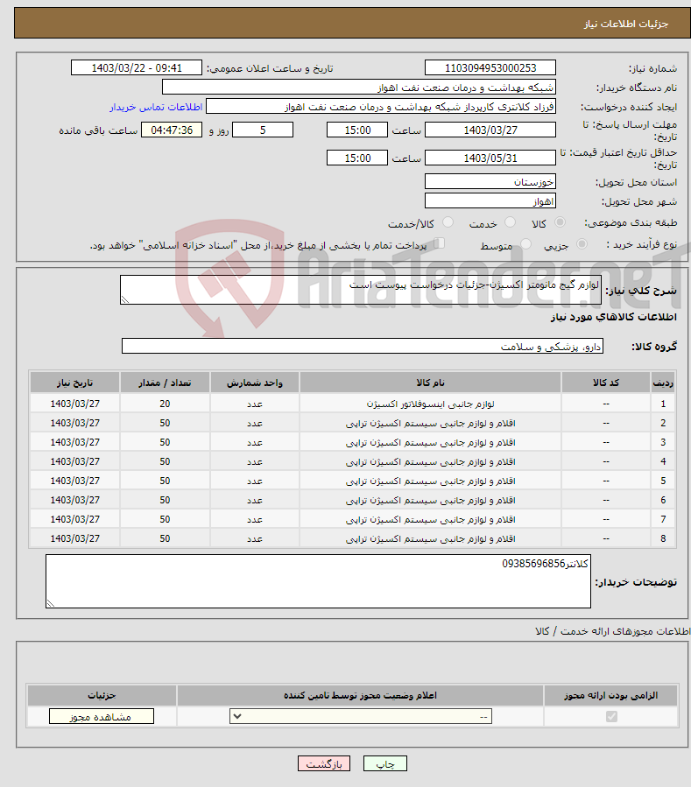Image resolution: width=691 pixels, height=787 pixels.
Task: Click the remaining time 04:47:36 field
Action: pos(172,130)
